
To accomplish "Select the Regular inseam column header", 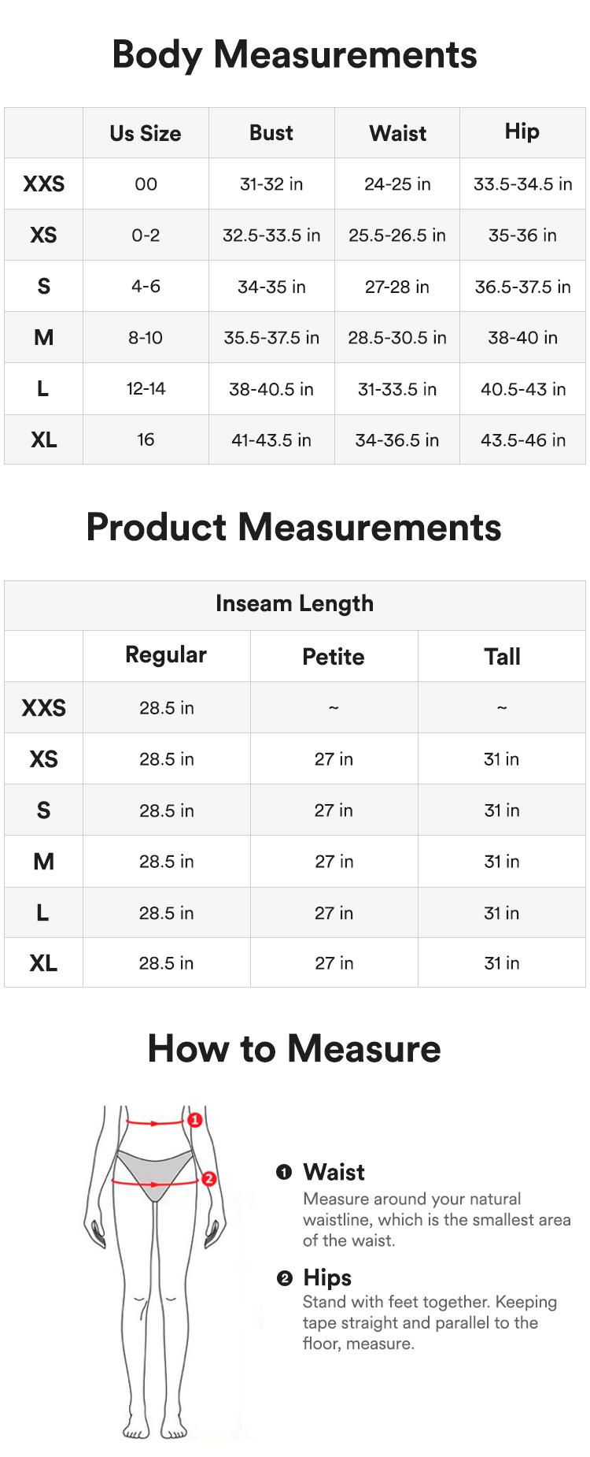I will tap(166, 655).
